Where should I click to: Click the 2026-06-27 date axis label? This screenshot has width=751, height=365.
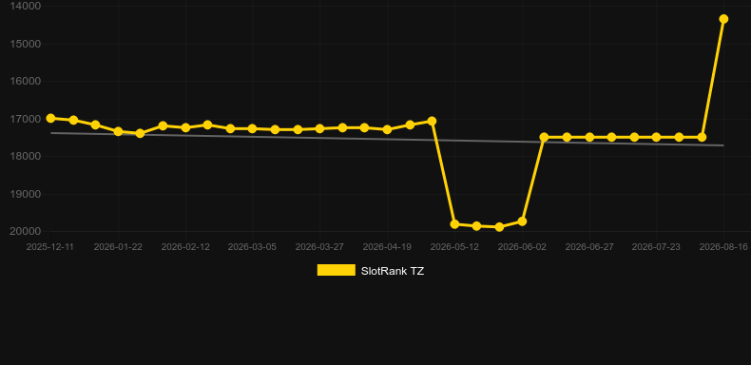[x=589, y=247]
